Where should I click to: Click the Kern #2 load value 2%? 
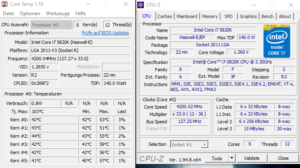click(122, 136)
